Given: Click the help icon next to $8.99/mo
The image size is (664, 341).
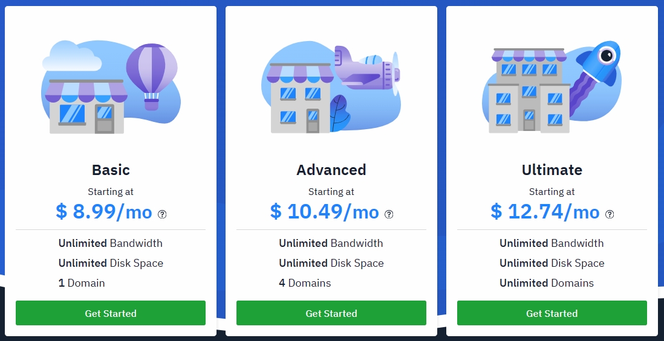Looking at the screenshot, I should coord(162,214).
